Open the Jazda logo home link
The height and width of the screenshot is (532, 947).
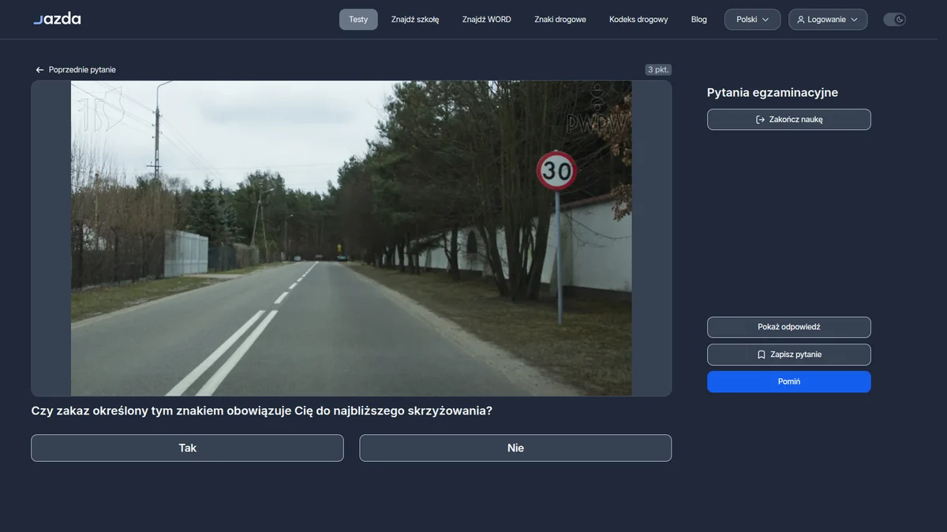(57, 19)
